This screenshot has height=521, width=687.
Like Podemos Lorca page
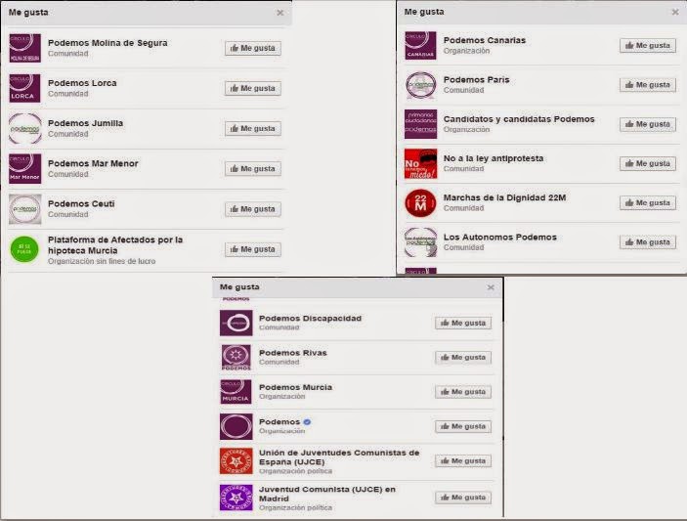pos(253,89)
